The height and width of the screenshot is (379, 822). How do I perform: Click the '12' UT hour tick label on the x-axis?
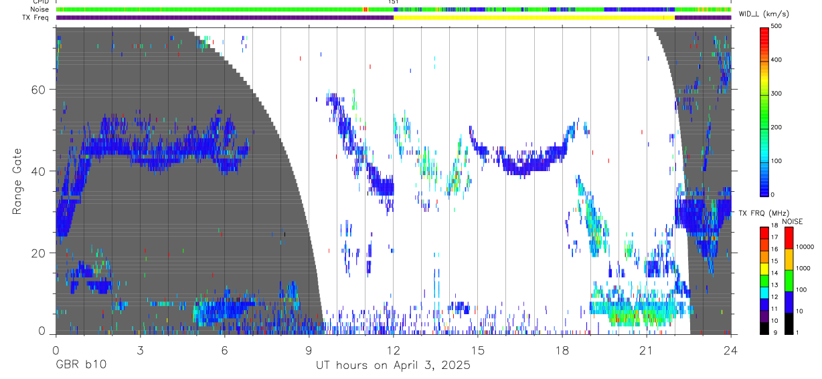point(394,350)
